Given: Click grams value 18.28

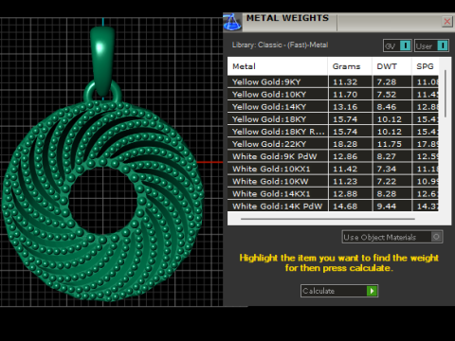Looking at the screenshot, I should (x=345, y=144).
